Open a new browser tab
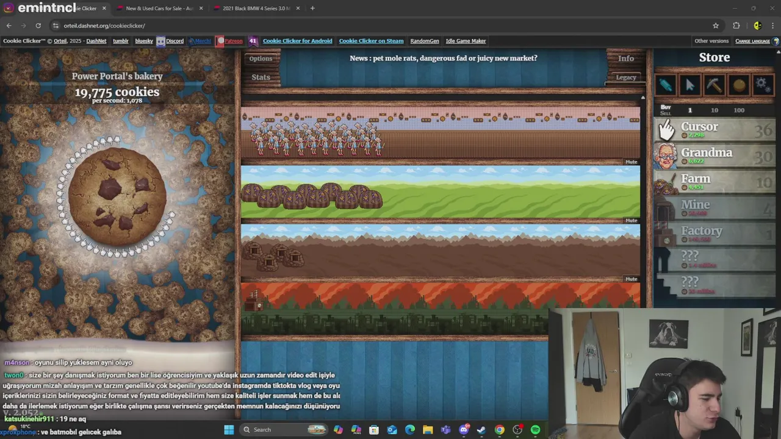781x439 pixels. click(312, 9)
